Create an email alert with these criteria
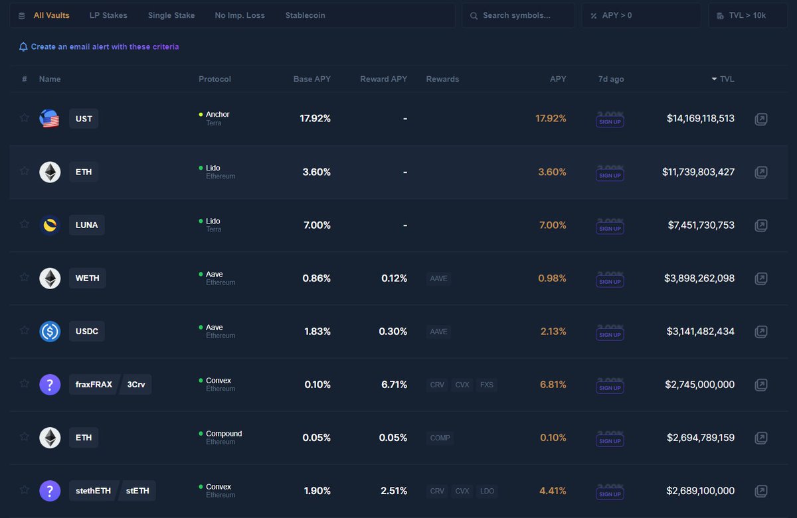The width and height of the screenshot is (797, 518). 105,47
